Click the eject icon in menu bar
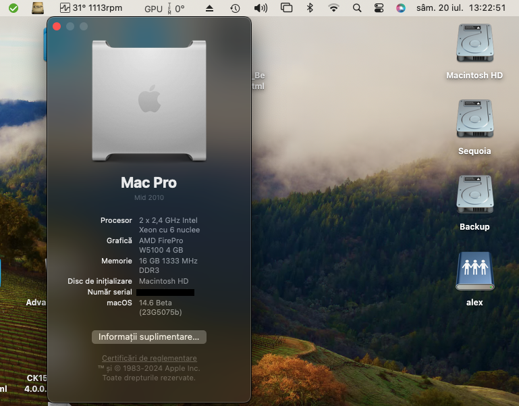 tap(209, 8)
